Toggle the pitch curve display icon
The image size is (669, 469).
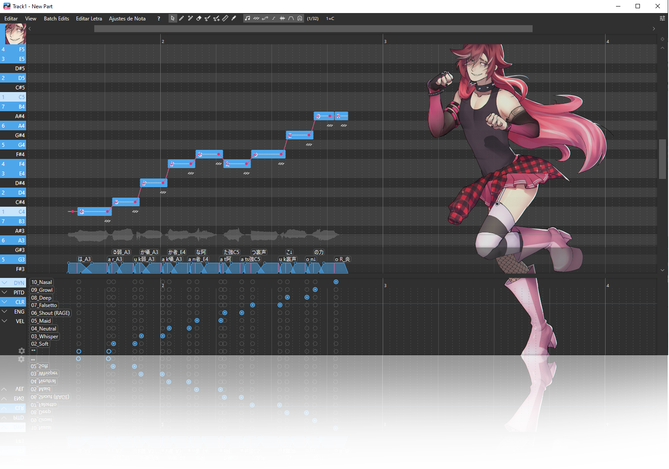[265, 18]
